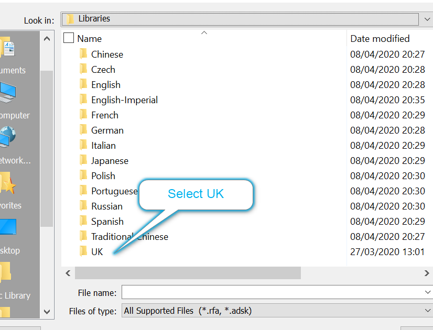Viewport: 433px width, 330px height.
Task: Click the Polish folder icon
Action: pyautogui.click(x=83, y=175)
